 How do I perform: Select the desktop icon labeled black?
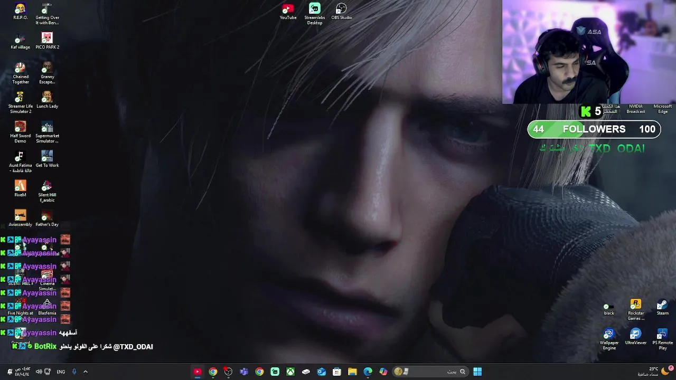pos(609,309)
